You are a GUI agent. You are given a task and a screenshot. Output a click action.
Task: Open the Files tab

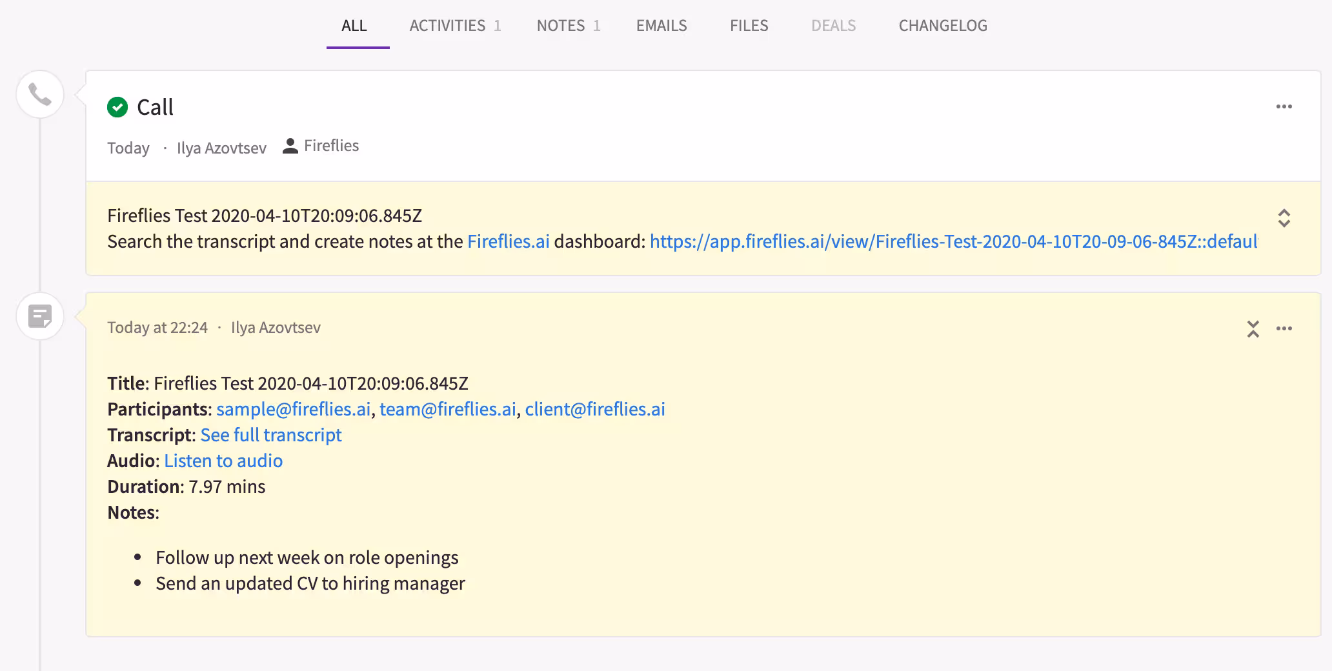749,26
